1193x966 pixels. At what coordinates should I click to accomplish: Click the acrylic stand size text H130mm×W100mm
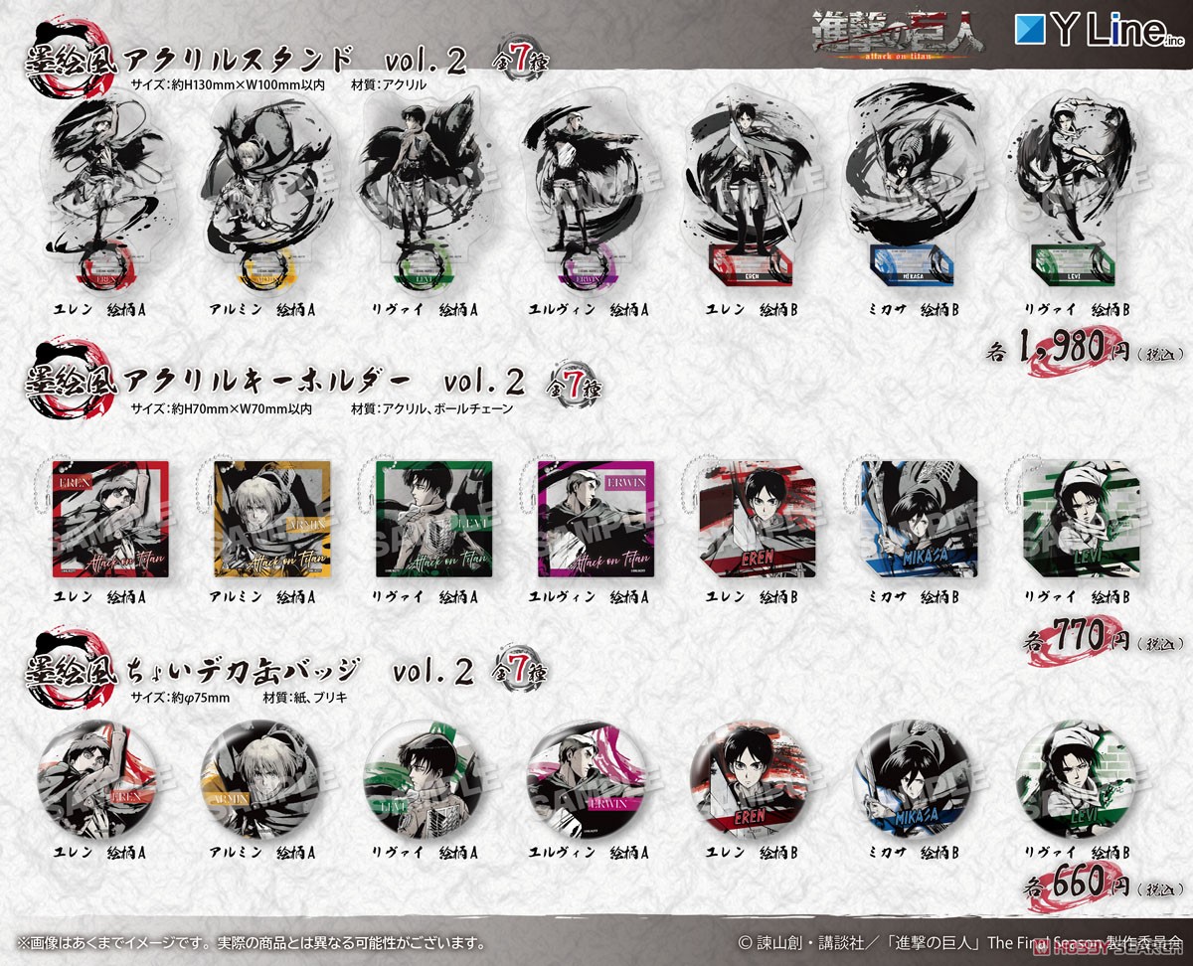click(227, 85)
